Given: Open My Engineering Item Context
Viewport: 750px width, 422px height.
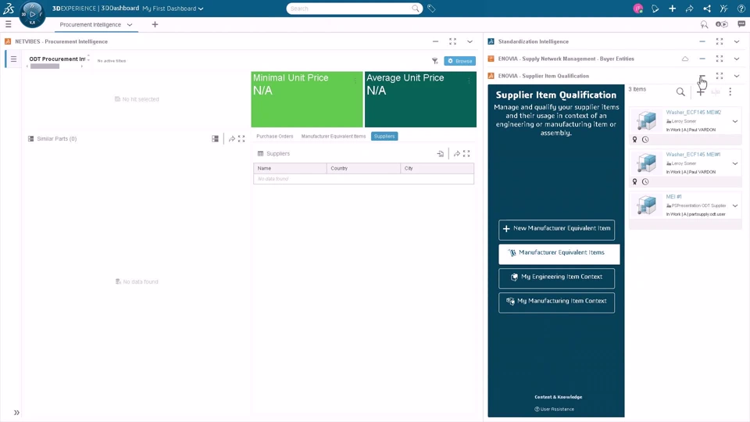Looking at the screenshot, I should coord(556,277).
